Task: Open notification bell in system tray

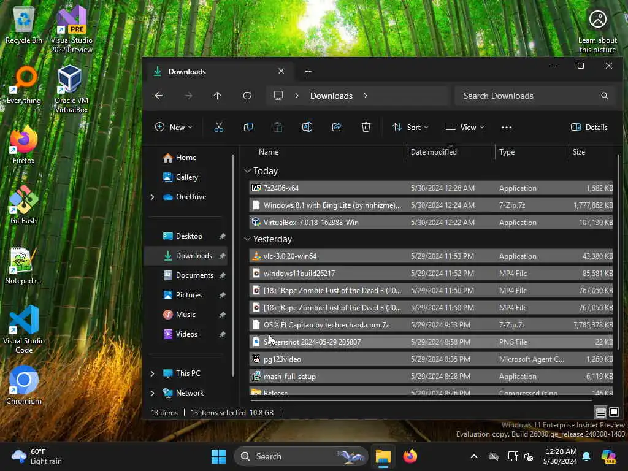Action: (x=586, y=456)
